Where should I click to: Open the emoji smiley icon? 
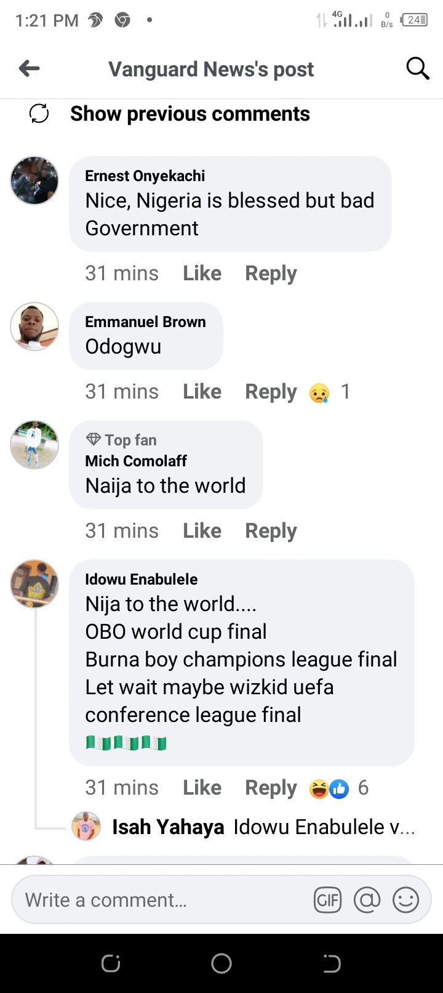tap(405, 900)
